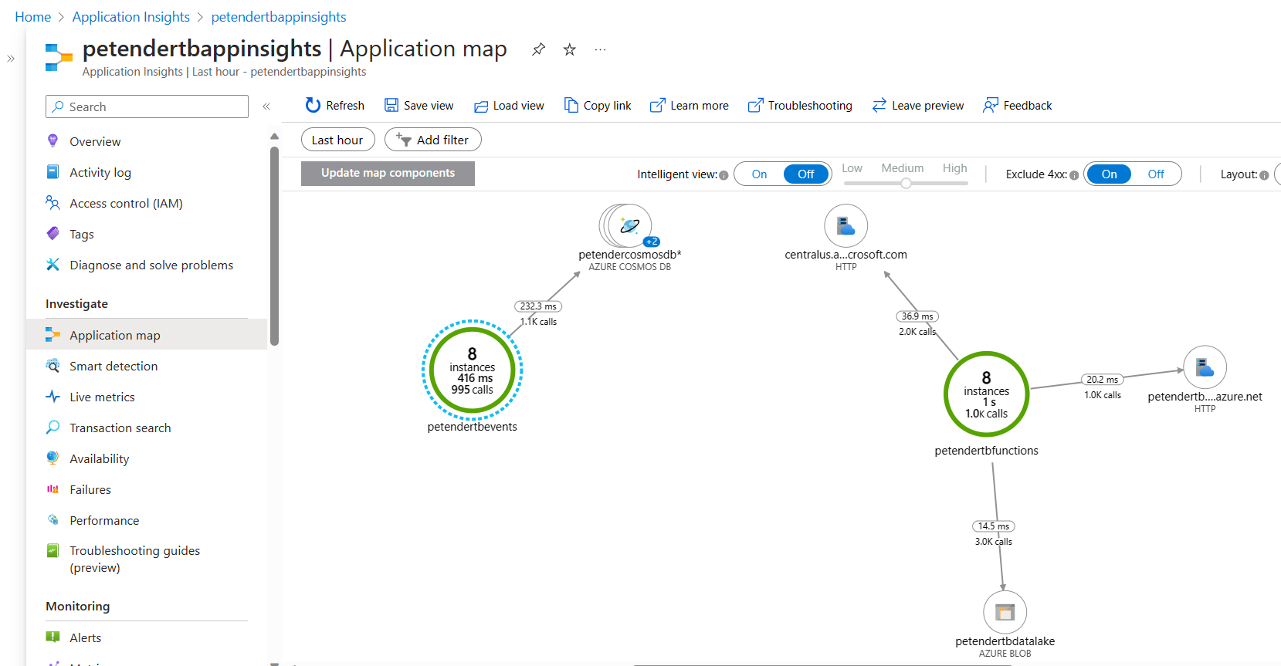Select the petendertbdatalake Azure Blob node

(x=1005, y=612)
